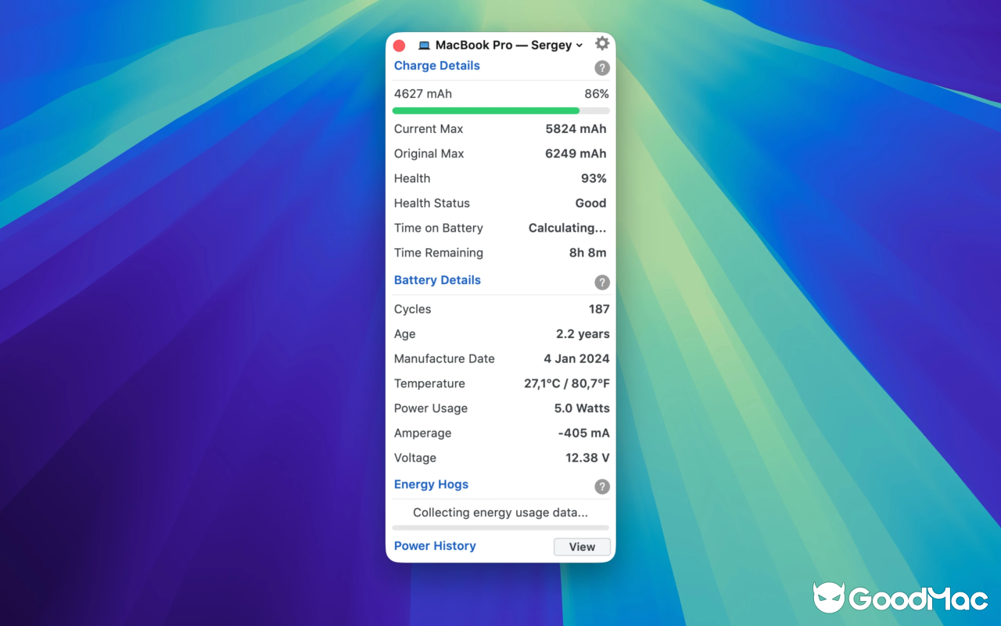Open app settings via the gear icon
1001x626 pixels.
601,43
